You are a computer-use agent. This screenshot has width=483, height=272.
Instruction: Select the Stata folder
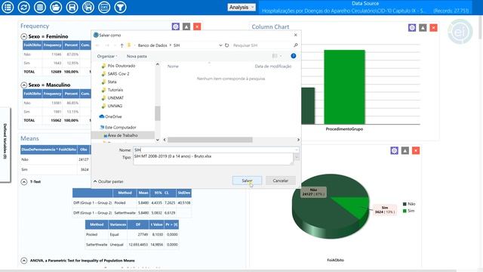pyautogui.click(x=112, y=82)
